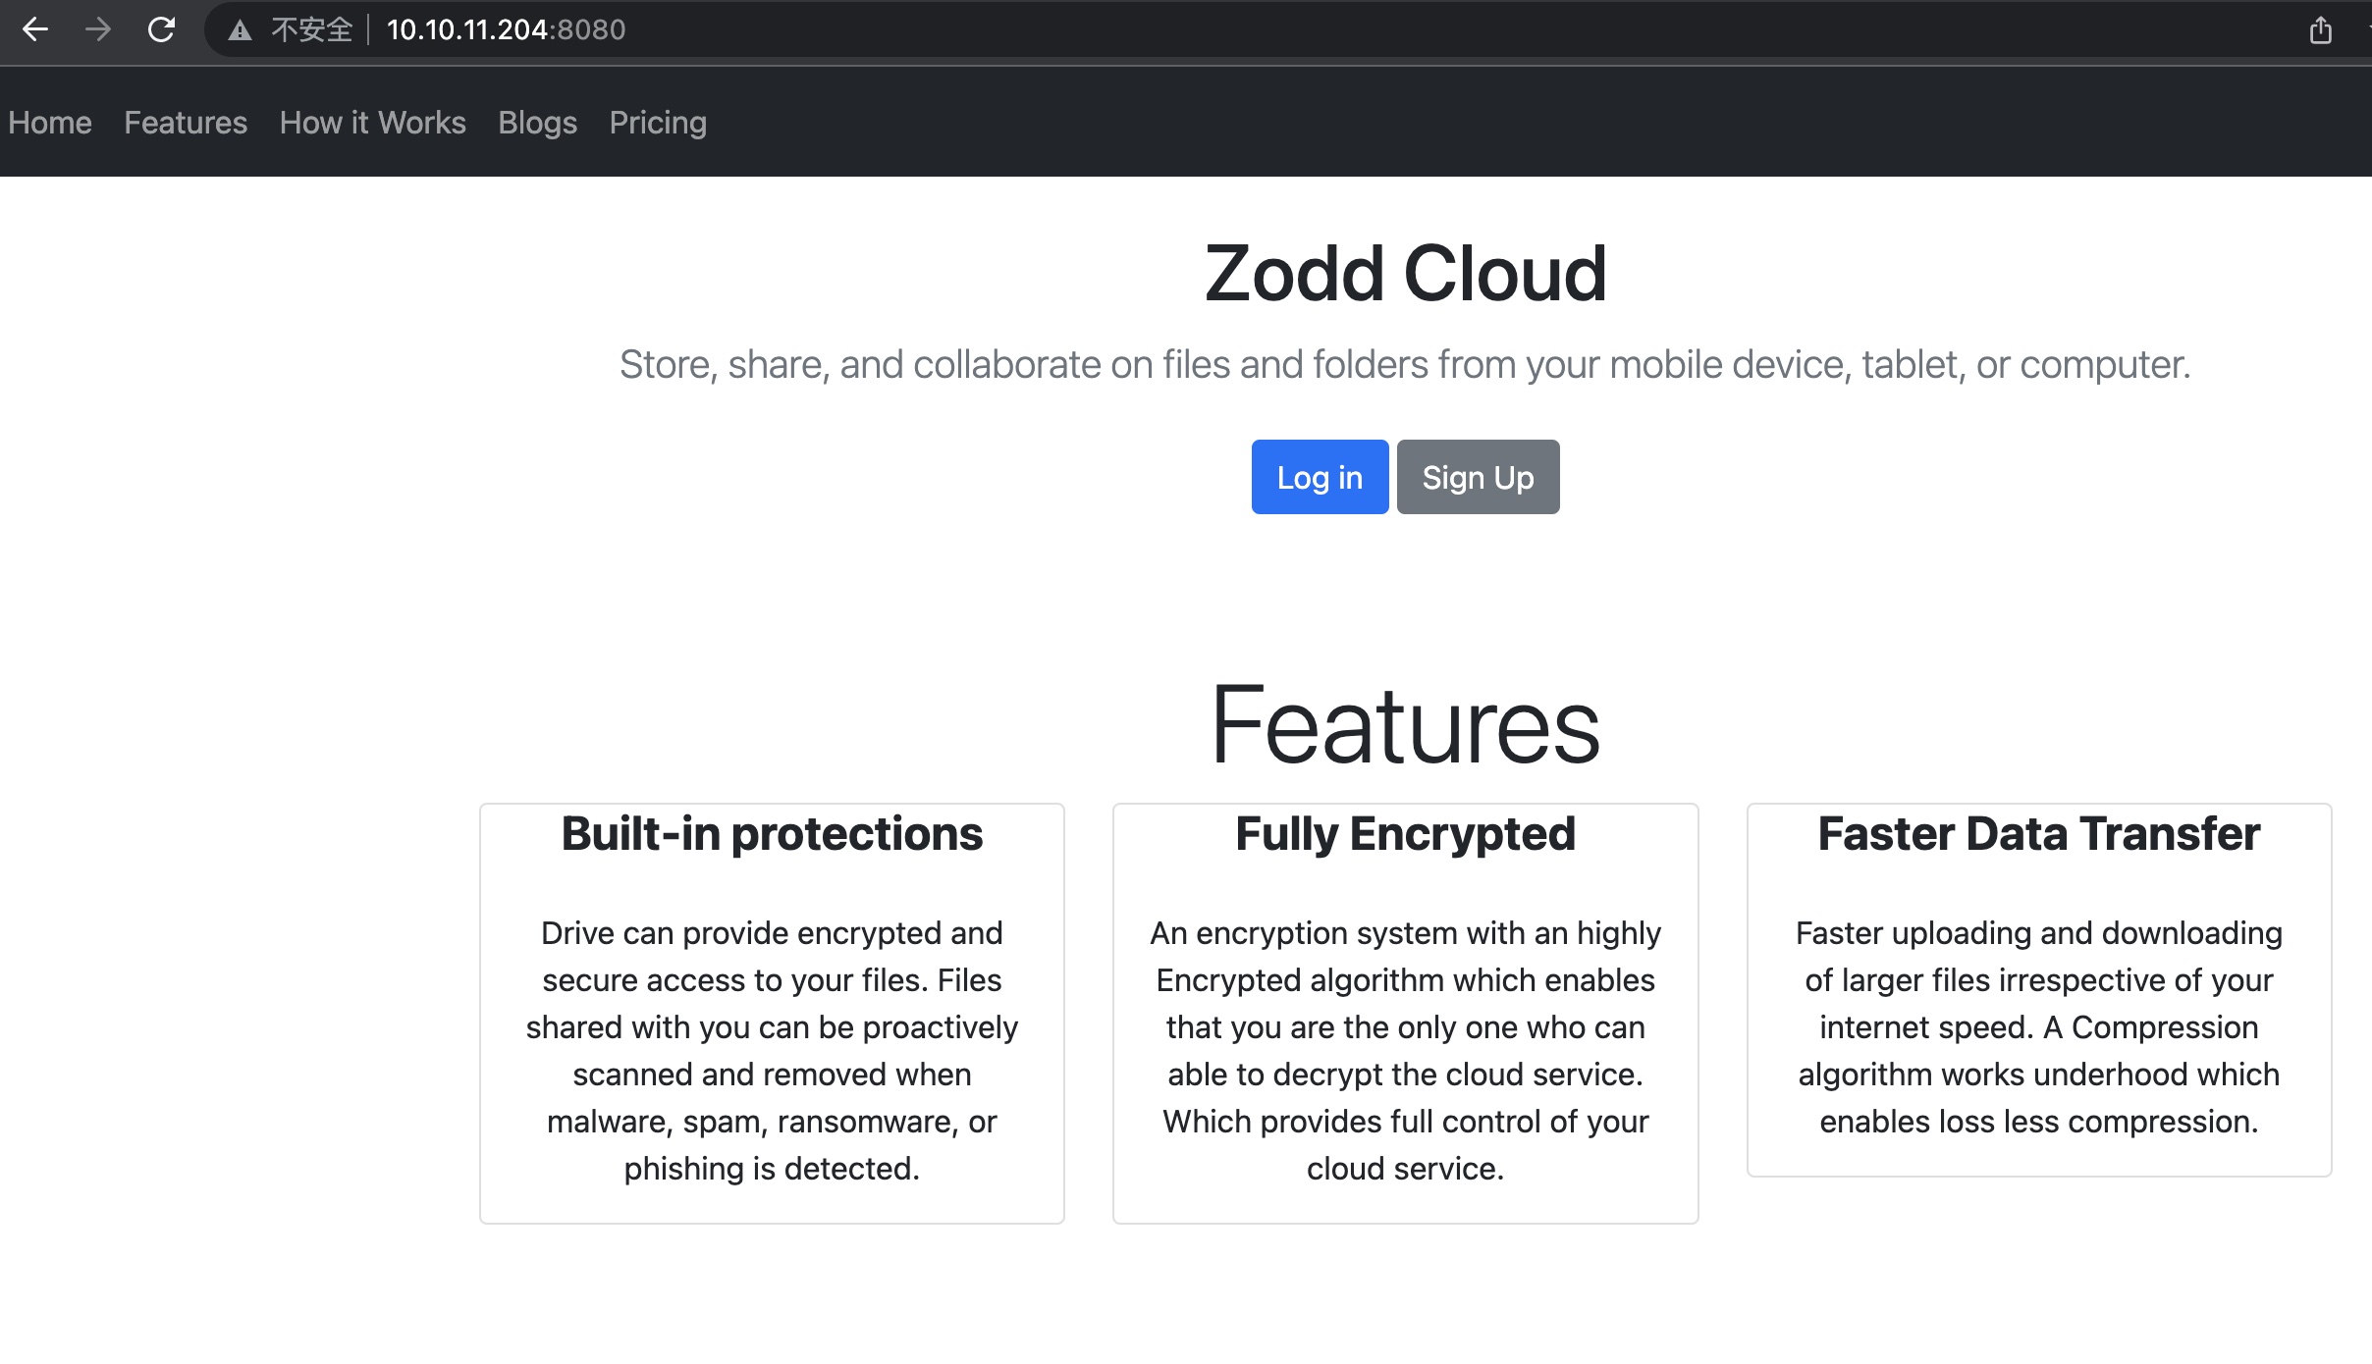The height and width of the screenshot is (1364, 2372).
Task: Reload the page with refresh icon
Action: [x=161, y=29]
